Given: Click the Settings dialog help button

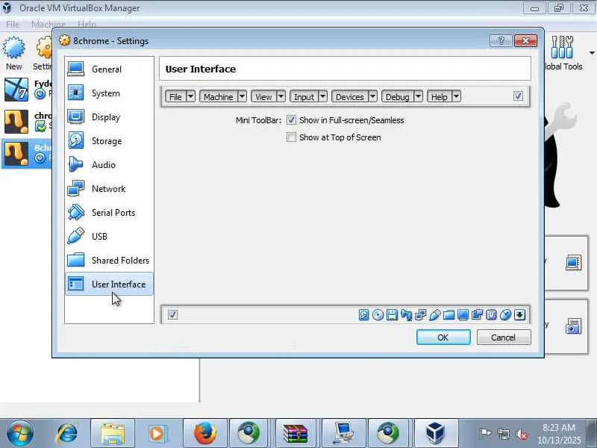Looking at the screenshot, I should pyautogui.click(x=501, y=40).
